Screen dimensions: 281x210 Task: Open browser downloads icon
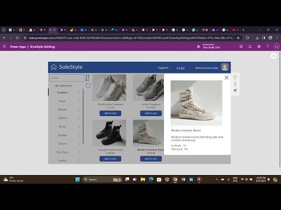[x=257, y=38]
